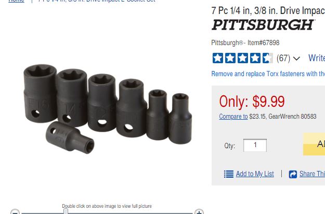Image resolution: width=325 pixels, height=214 pixels.
Task: Click the first rating star
Action: pos(218,58)
